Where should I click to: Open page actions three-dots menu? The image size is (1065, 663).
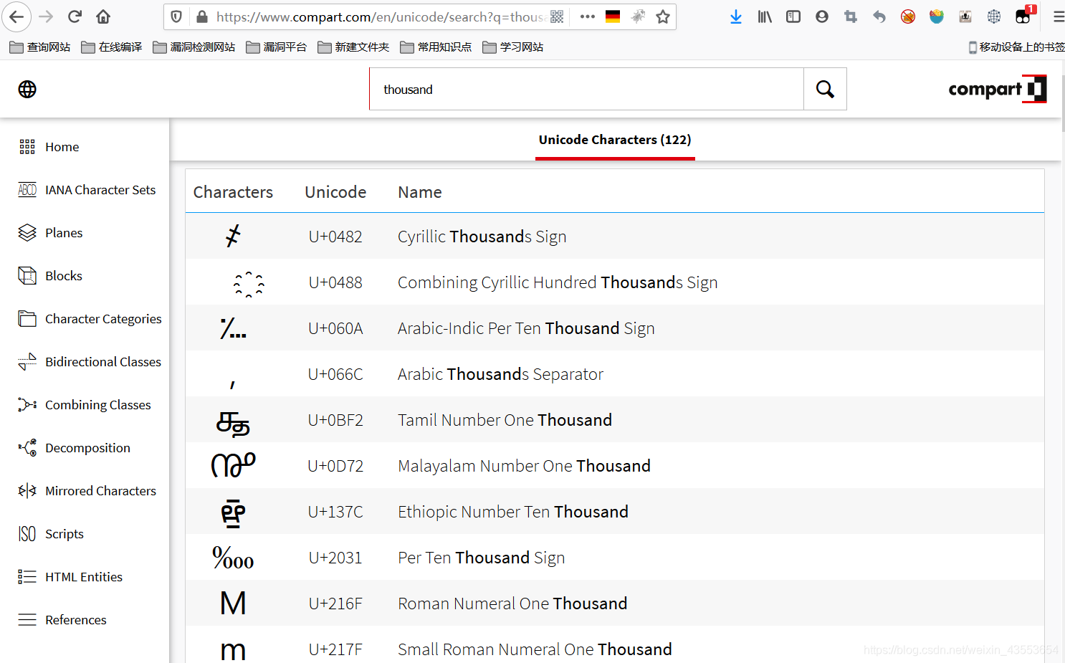(588, 16)
